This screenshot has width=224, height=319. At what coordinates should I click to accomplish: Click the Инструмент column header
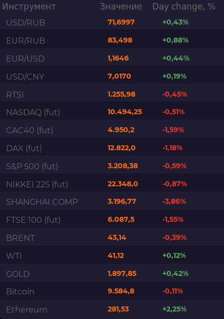pyautogui.click(x=29, y=7)
